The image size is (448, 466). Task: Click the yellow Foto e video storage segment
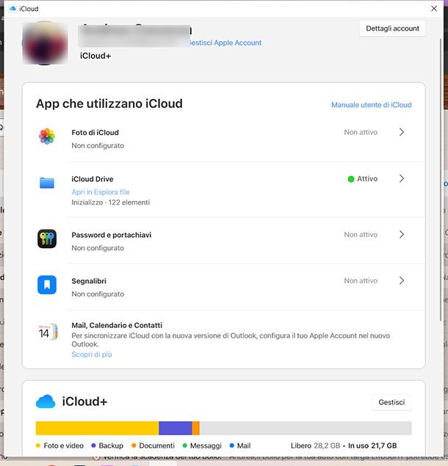coord(97,428)
